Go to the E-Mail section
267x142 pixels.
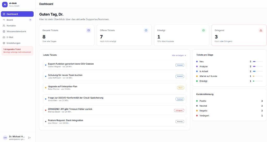point(10,37)
